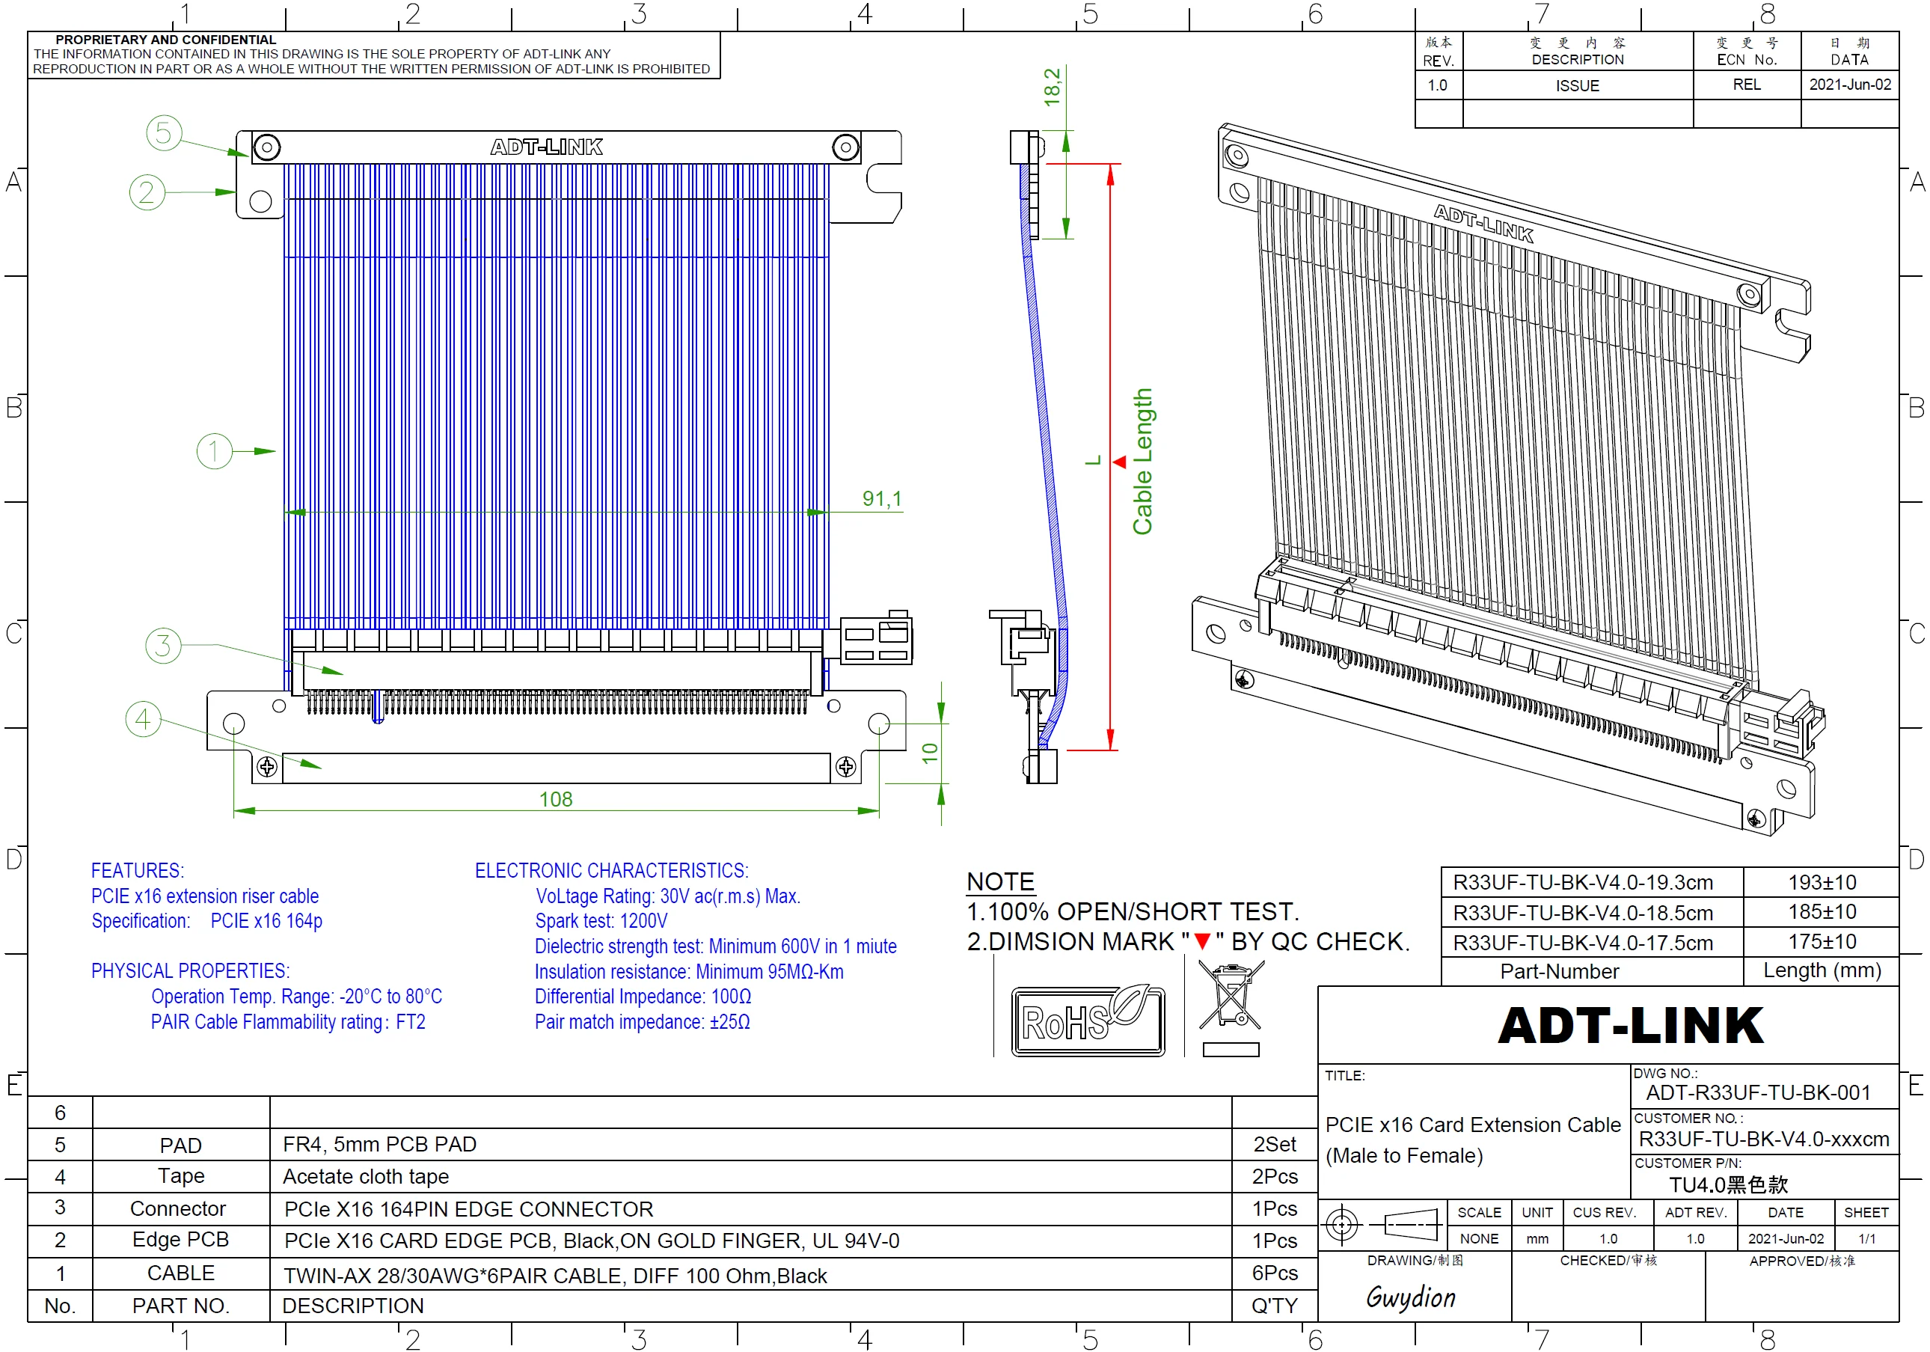The height and width of the screenshot is (1352, 1930).
Task: Click balloon callout number 2
Action: 147,192
